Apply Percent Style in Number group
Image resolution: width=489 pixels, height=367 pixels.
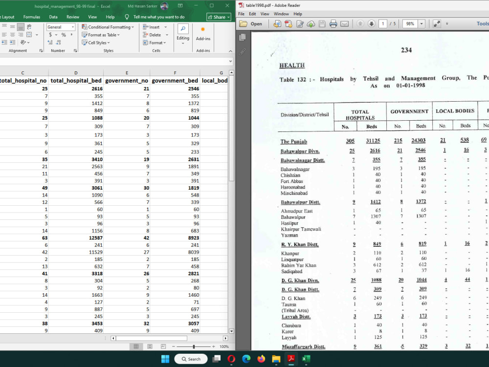coord(64,35)
